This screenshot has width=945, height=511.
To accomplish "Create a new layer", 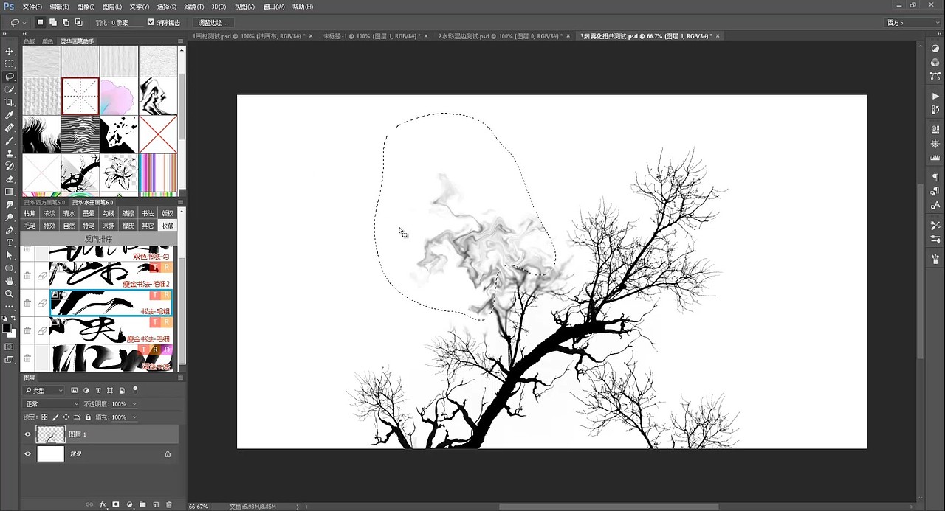I will (x=156, y=504).
